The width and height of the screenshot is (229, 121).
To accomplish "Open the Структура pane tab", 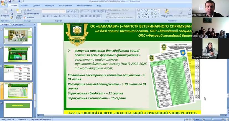I will pos(18,25).
